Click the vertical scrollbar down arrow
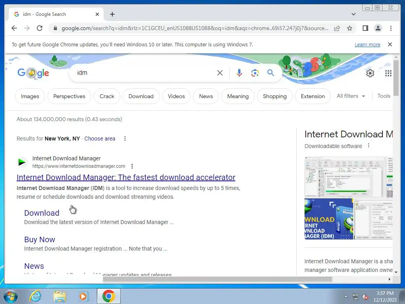This screenshot has width=405, height=304. coord(396,272)
